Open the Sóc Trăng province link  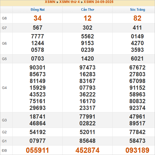coord(137,10)
